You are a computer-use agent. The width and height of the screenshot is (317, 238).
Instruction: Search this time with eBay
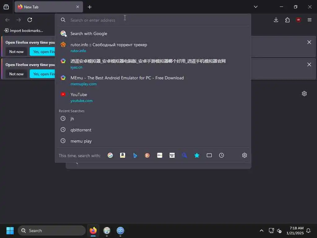(160, 155)
